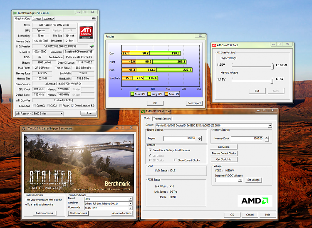Enable the Show Current Clocks checkbox
Viewport: 312px width, 228px height.
175,160
